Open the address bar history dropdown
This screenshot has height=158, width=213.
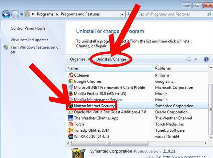[x=122, y=14]
